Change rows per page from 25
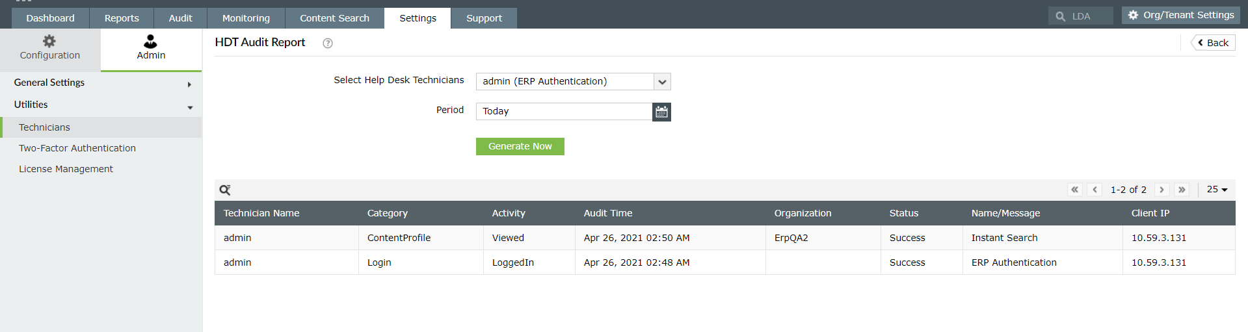This screenshot has height=332, width=1248. 1217,190
